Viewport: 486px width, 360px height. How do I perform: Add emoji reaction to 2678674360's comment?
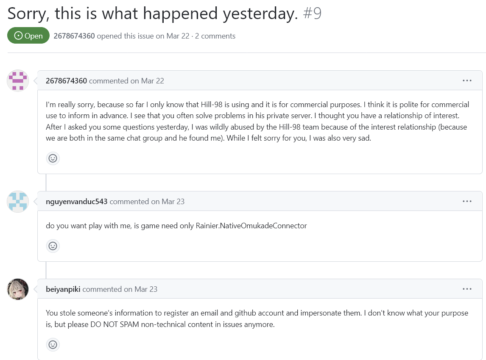[x=53, y=158]
